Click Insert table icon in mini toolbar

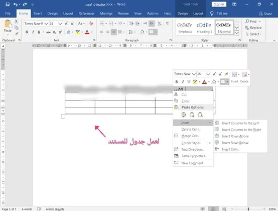tap(234, 74)
